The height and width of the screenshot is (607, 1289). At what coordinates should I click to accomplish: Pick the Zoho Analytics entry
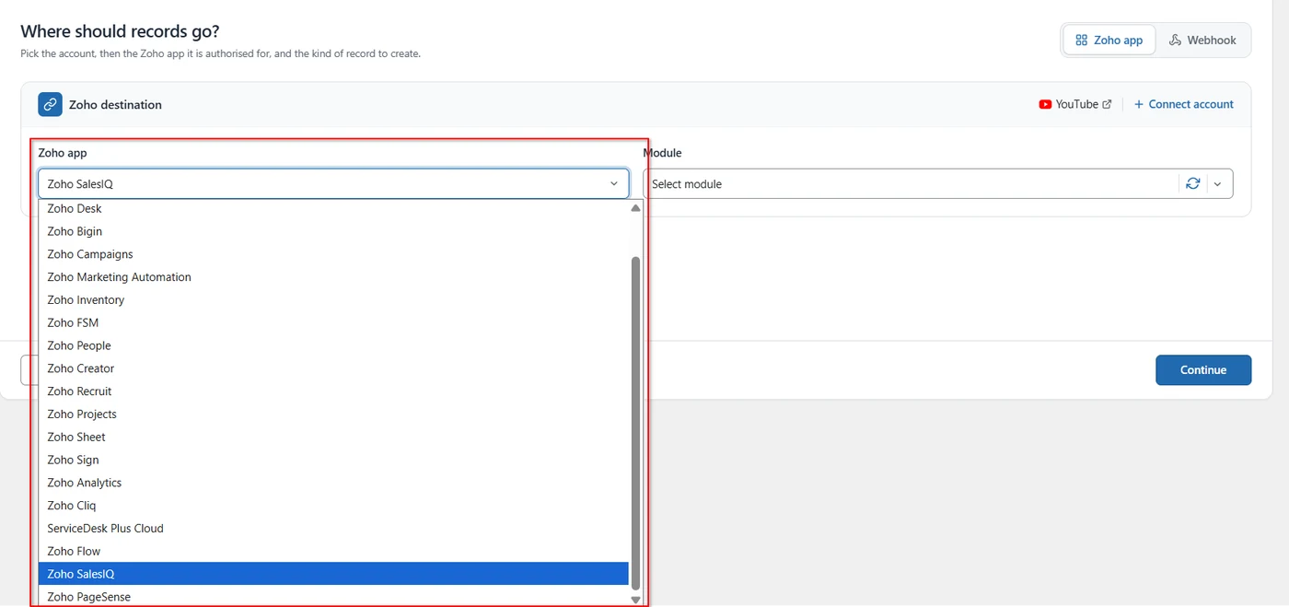click(333, 483)
